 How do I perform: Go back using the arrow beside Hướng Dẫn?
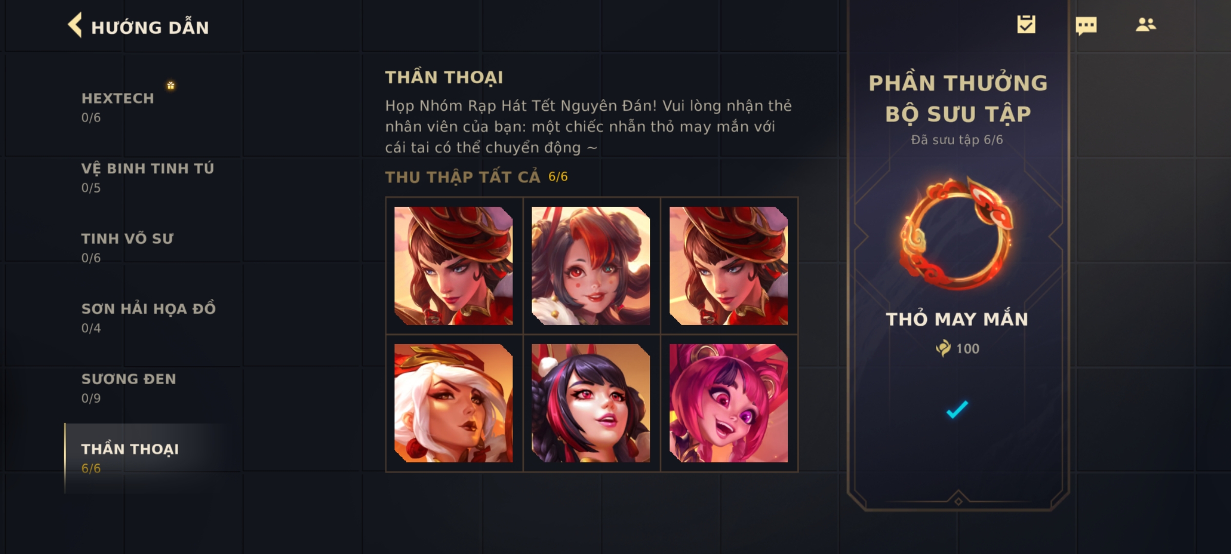tap(75, 25)
